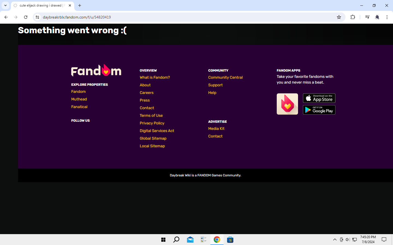Reload the page
393x245 pixels.
(x=26, y=17)
